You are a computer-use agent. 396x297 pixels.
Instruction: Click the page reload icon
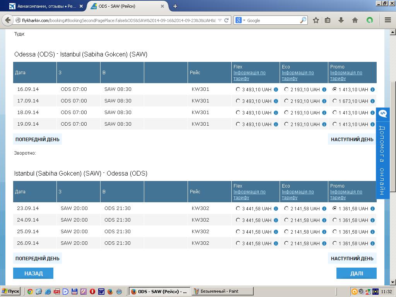[x=227, y=20]
